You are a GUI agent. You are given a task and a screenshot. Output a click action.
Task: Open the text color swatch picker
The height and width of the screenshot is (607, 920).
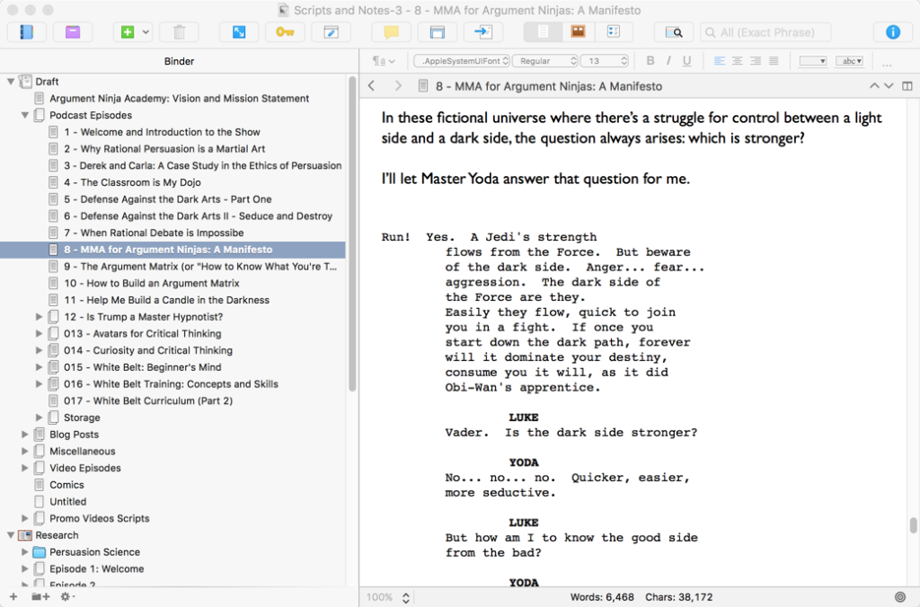pyautogui.click(x=812, y=61)
